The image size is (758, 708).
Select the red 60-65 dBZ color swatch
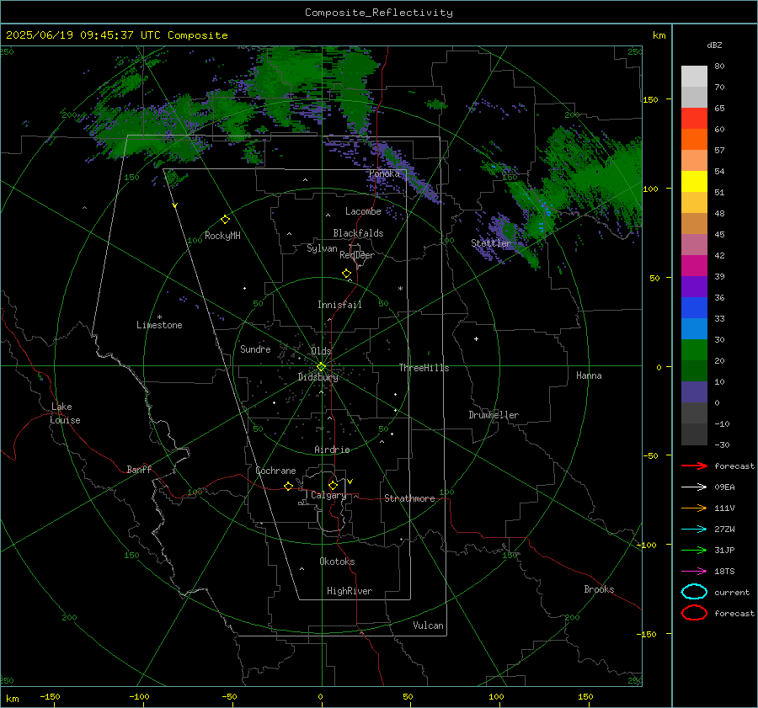[694, 119]
